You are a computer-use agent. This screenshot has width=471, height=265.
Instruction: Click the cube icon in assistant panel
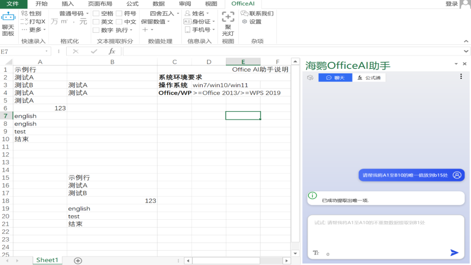(x=310, y=78)
